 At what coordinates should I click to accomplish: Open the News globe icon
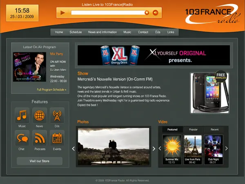click(x=40, y=115)
